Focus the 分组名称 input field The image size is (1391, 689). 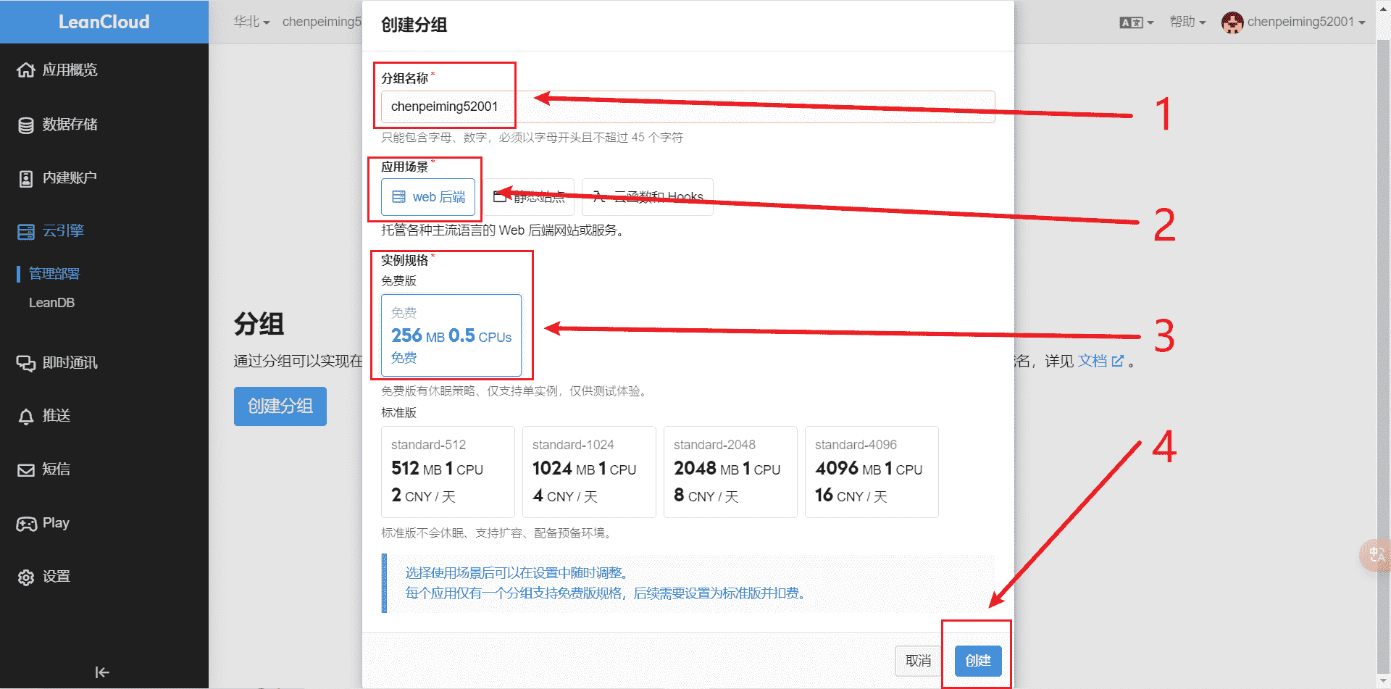(688, 107)
